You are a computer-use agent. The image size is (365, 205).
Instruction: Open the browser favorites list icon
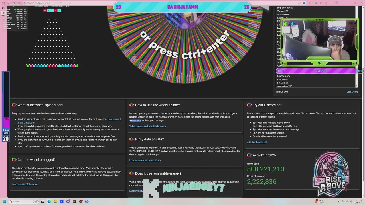coord(321,3)
